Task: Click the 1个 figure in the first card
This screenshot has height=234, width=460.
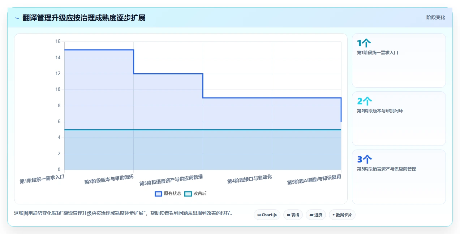Action: [x=364, y=43]
